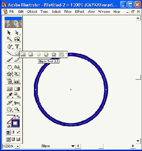The width and height of the screenshot is (142, 151).
Task: Reset to Default Fill and Stroke
Action: coord(9,126)
